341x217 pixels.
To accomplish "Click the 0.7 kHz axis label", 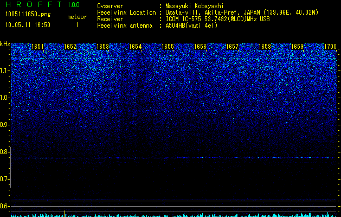I will (5, 179).
